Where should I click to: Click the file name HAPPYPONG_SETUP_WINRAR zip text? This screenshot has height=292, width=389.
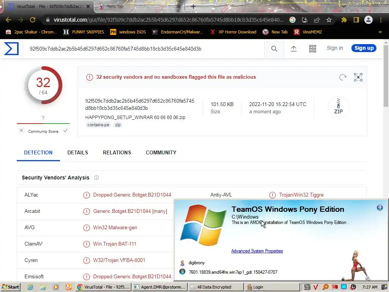[x=135, y=117]
